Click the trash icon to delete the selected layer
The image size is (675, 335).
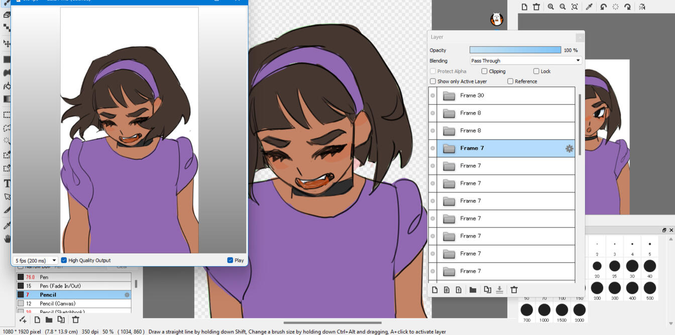pyautogui.click(x=514, y=290)
